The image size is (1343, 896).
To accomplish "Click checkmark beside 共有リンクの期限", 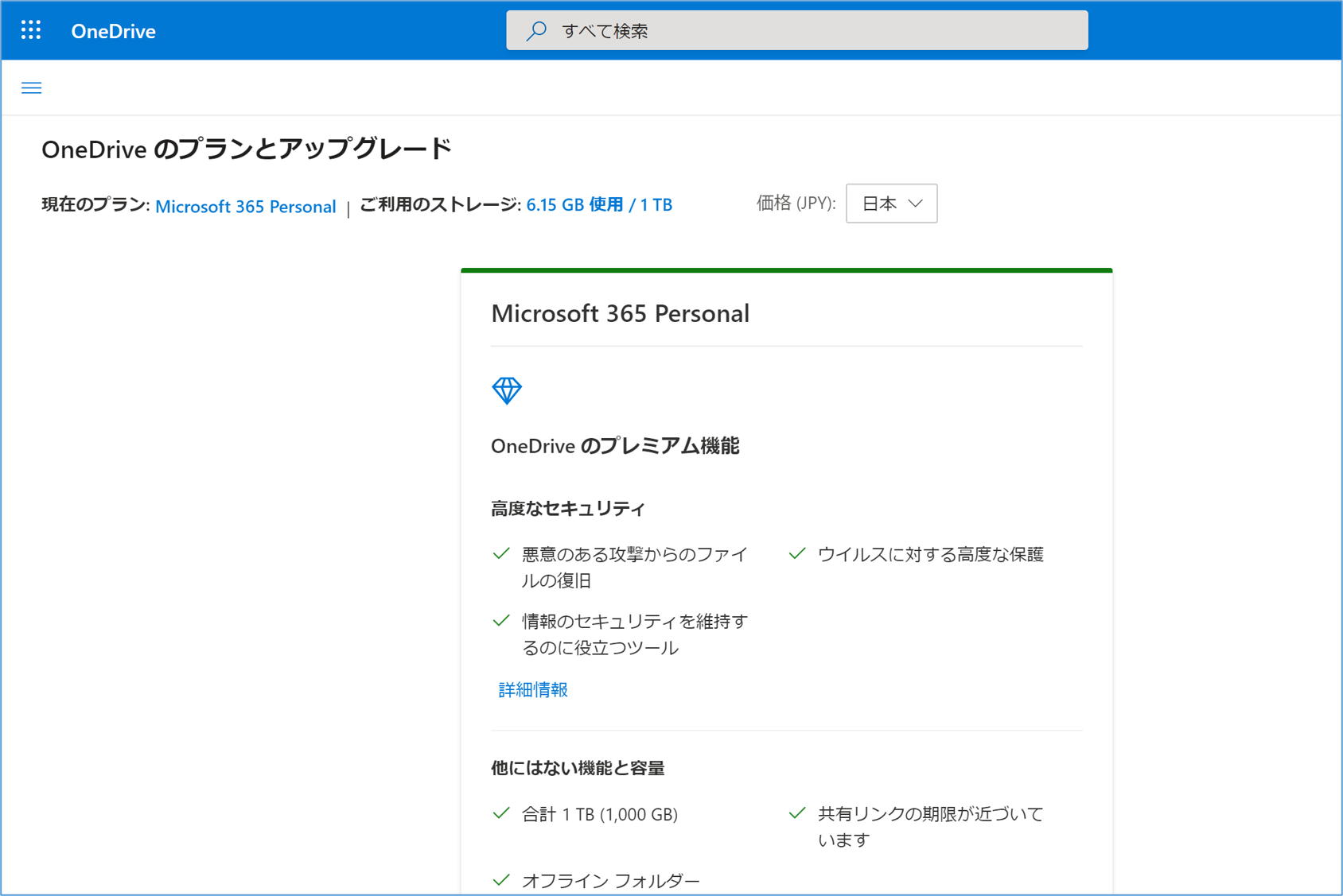I will (x=797, y=813).
